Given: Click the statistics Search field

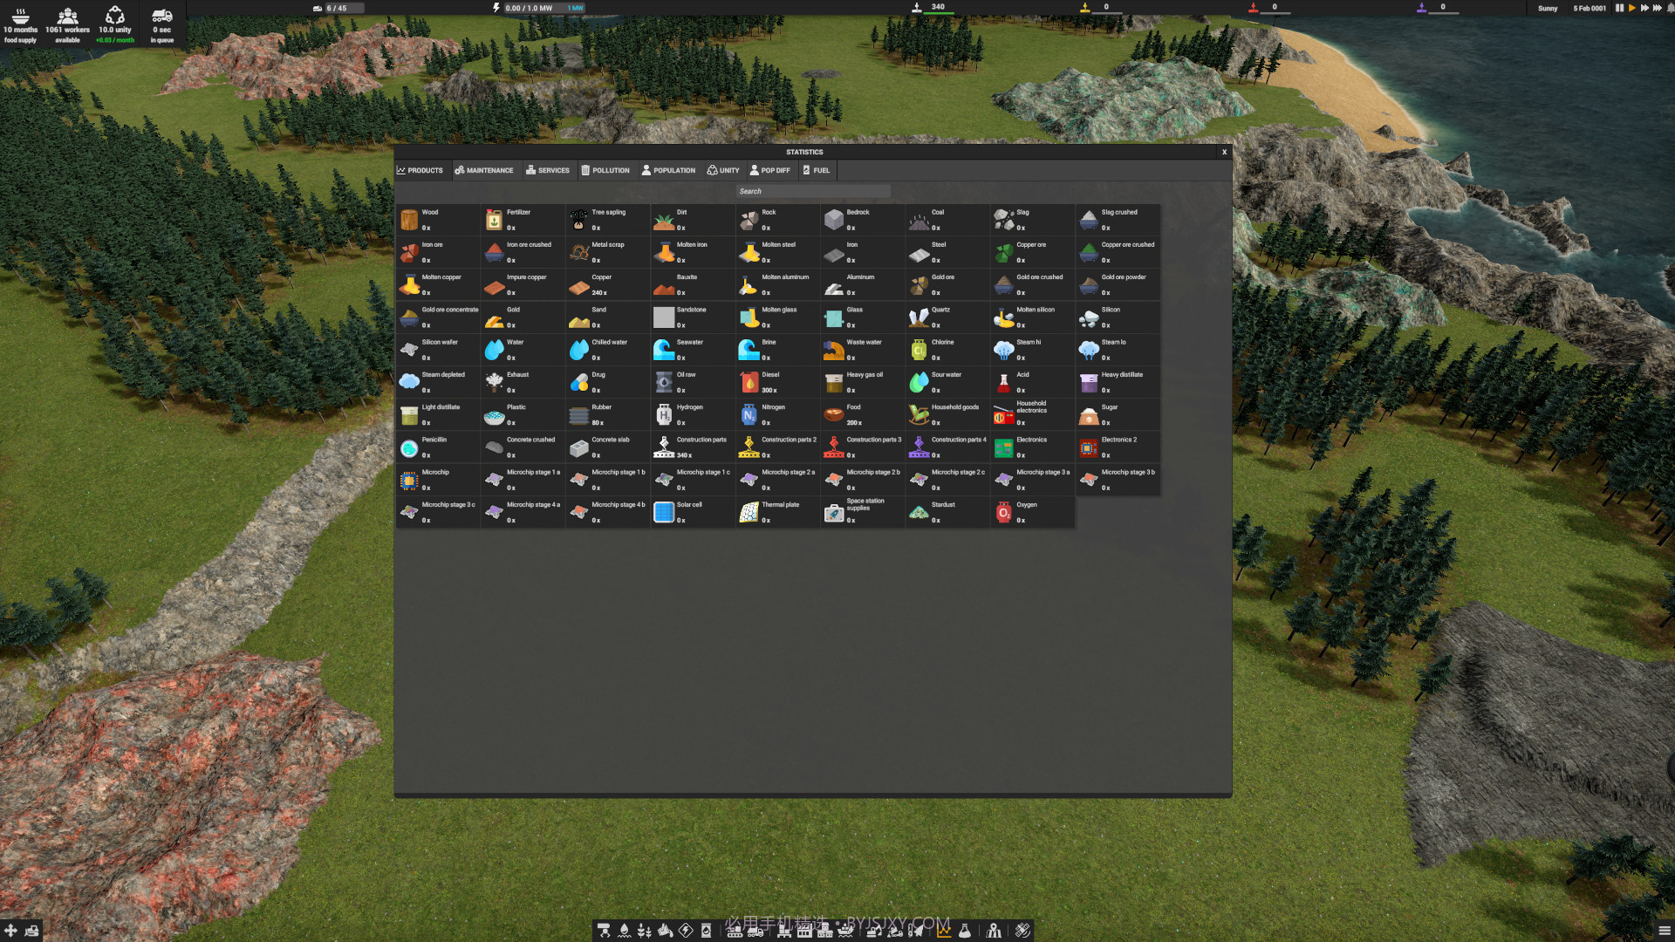Looking at the screenshot, I should point(812,191).
